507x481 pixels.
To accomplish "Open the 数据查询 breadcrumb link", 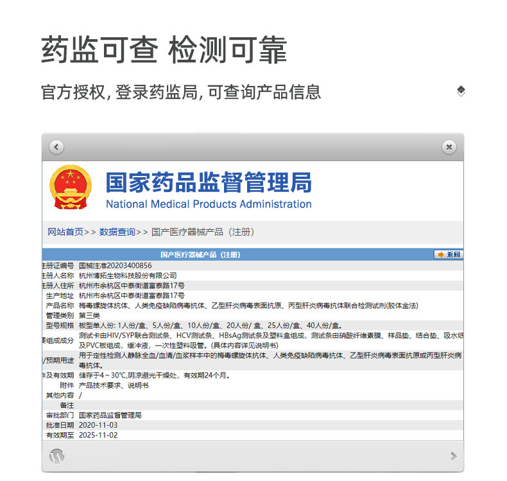I will click(117, 232).
